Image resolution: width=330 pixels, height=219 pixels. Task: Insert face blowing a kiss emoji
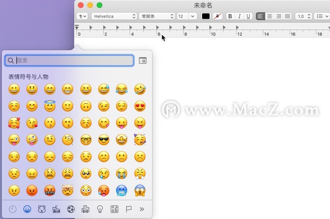[x=32, y=123]
